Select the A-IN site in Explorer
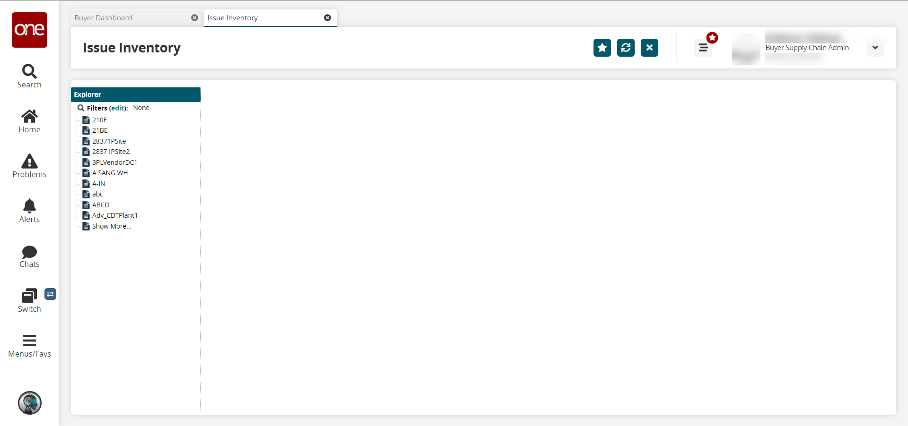908x426 pixels. (x=98, y=184)
